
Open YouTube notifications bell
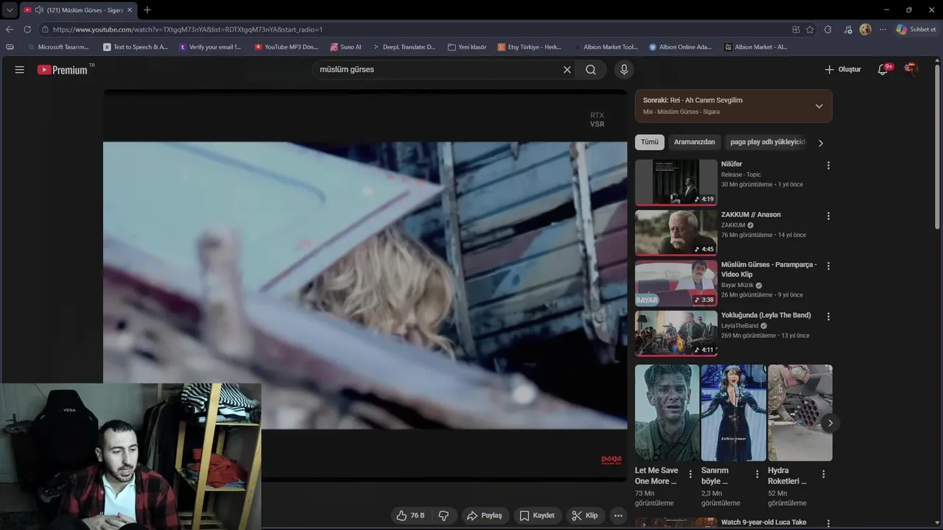[883, 70]
